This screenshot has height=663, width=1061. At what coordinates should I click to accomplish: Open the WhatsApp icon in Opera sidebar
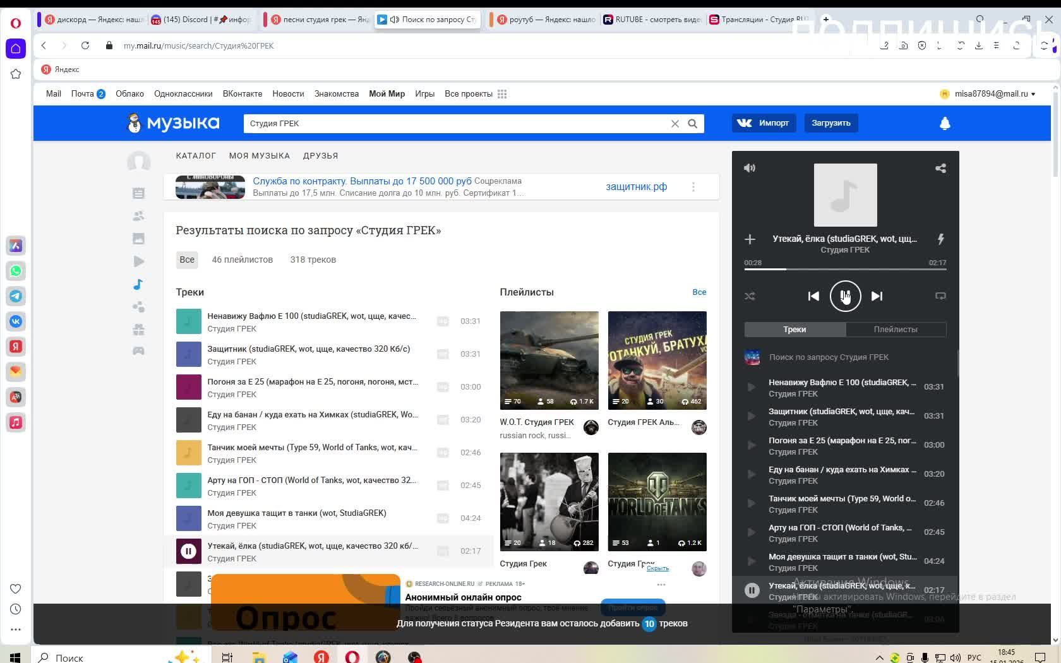point(16,271)
